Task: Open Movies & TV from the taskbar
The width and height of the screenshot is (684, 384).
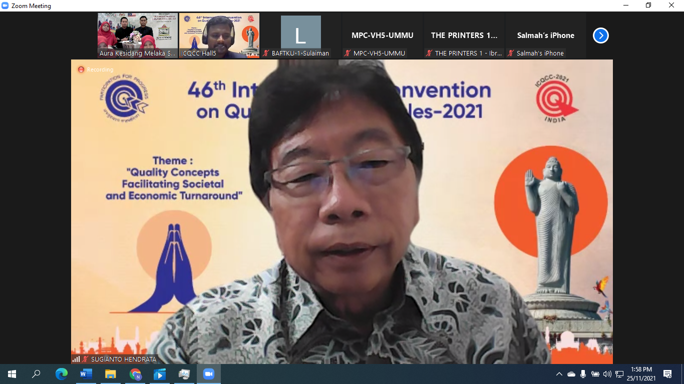Action: [x=160, y=373]
